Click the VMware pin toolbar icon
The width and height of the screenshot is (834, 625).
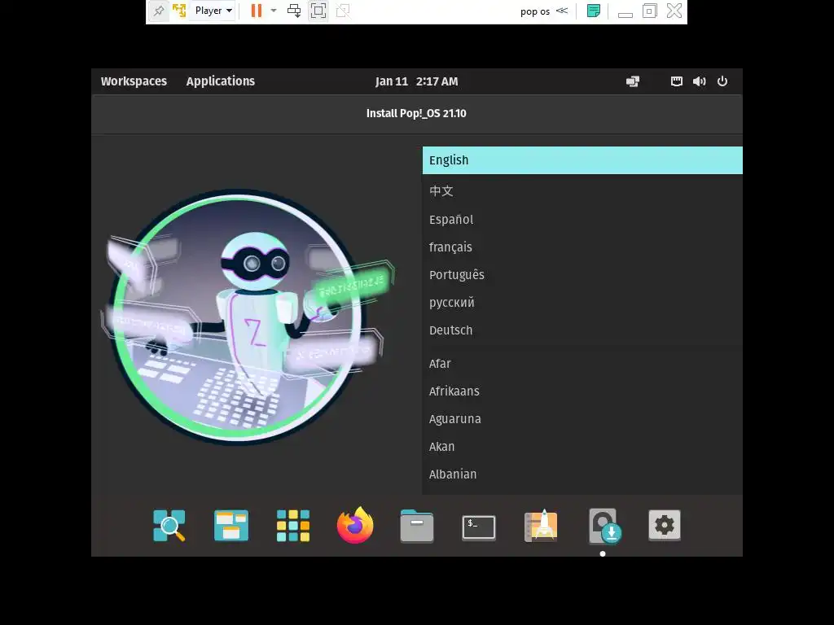[159, 11]
